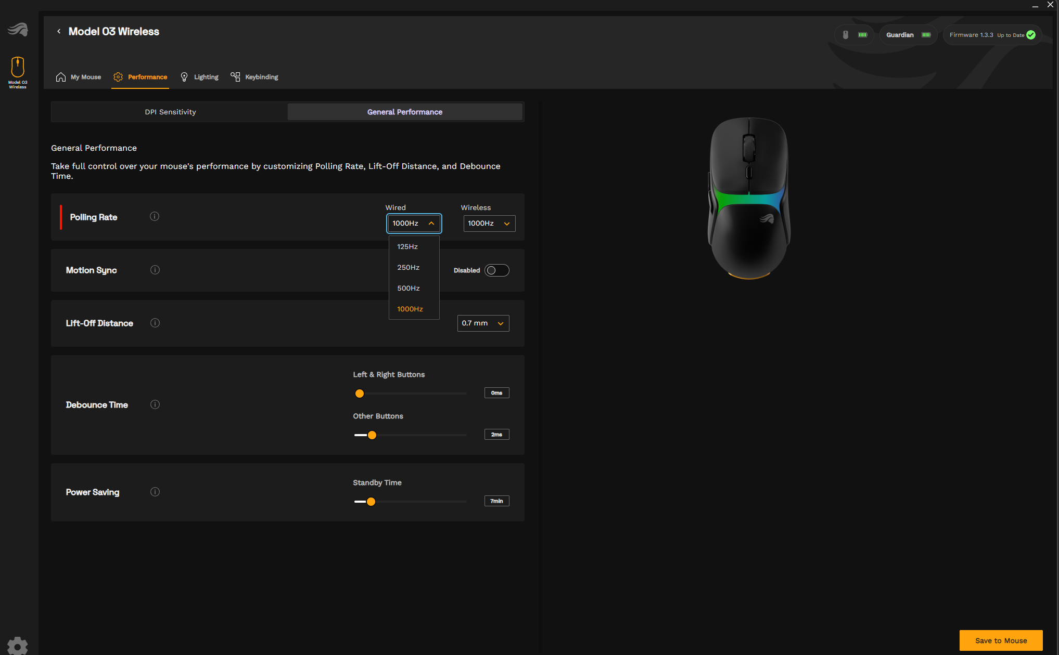Viewport: 1059px width, 655px height.
Task: Open the Lift-Off Distance 0.7 mm dropdown
Action: click(x=483, y=323)
